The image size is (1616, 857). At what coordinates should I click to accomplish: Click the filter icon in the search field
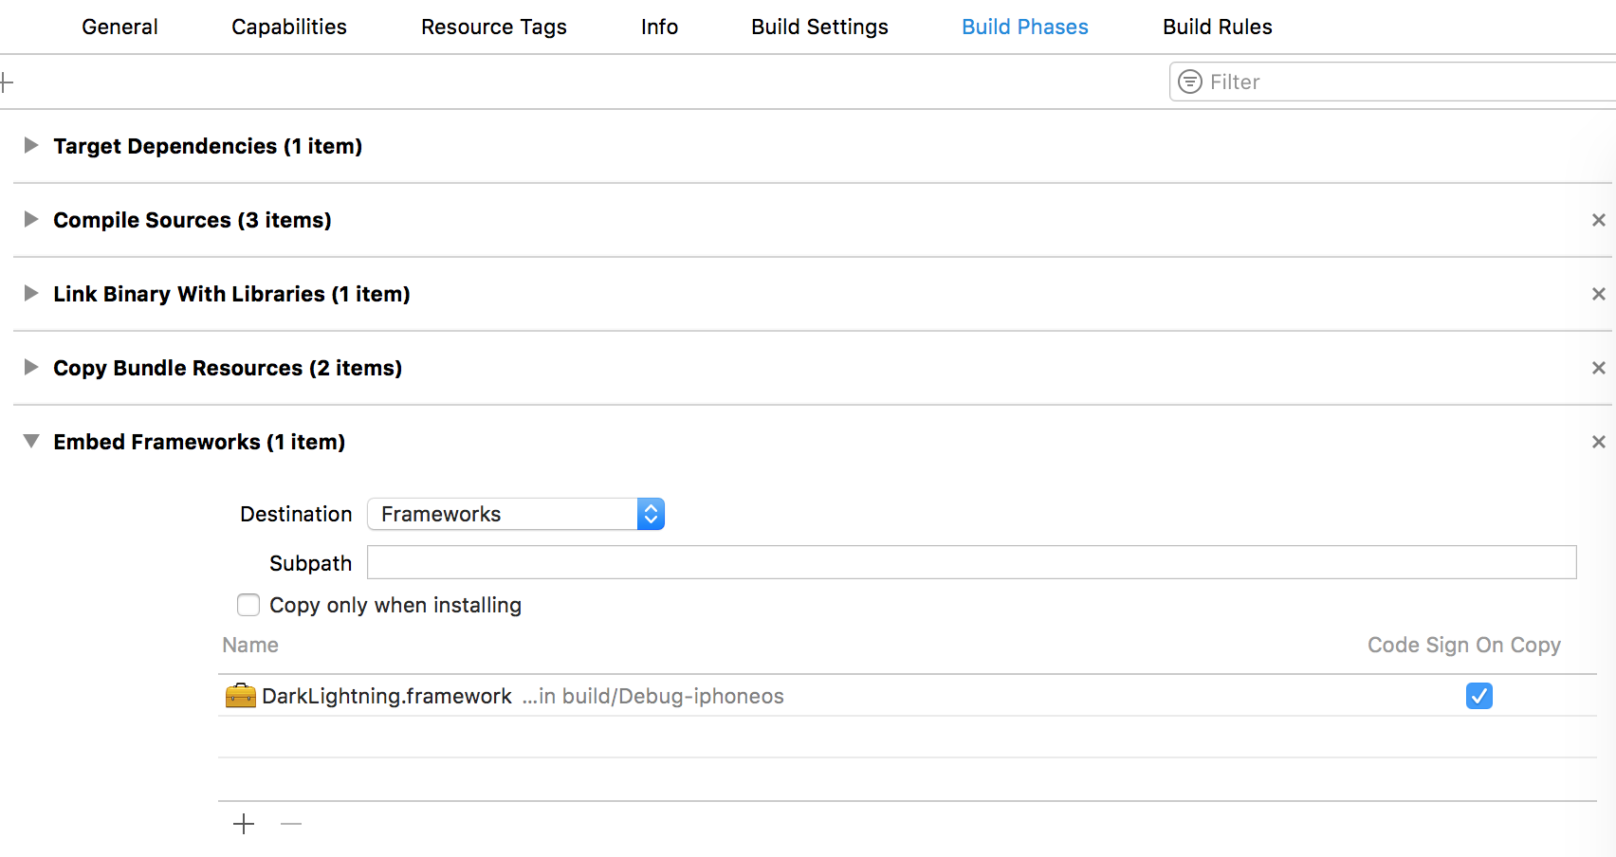(1190, 82)
